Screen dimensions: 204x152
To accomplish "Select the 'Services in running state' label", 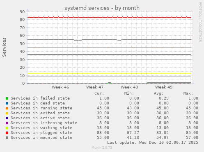I will 41,108.
